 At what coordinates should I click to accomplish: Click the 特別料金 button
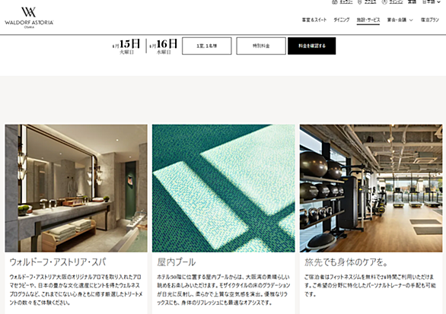(x=261, y=46)
